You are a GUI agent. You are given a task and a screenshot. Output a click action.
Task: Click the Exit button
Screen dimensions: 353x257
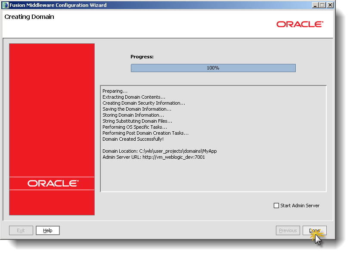21,230
